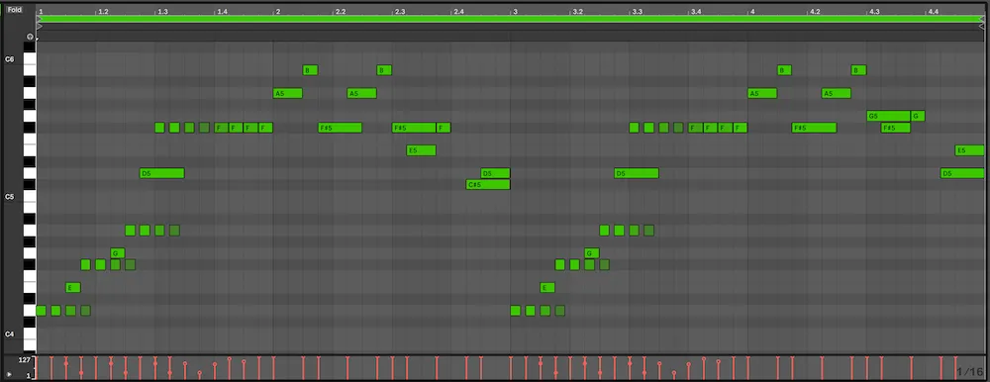
Task: Select the D5 note in bar 1
Action: coord(162,173)
